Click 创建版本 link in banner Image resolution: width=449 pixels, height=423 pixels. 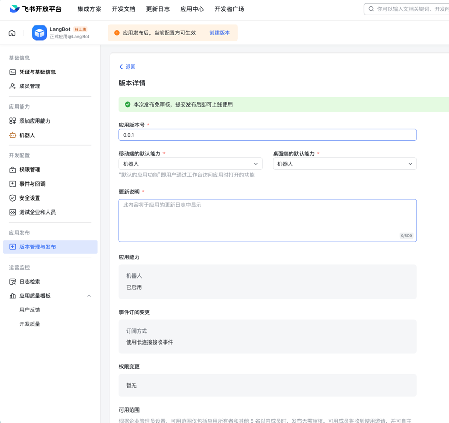click(220, 33)
